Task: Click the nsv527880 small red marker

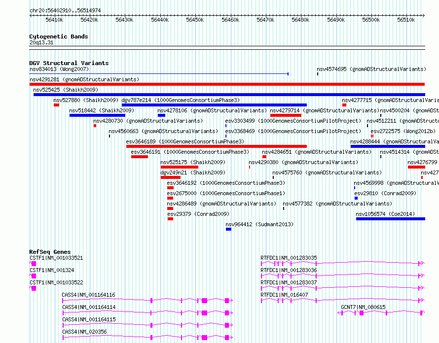Action: tap(56, 105)
